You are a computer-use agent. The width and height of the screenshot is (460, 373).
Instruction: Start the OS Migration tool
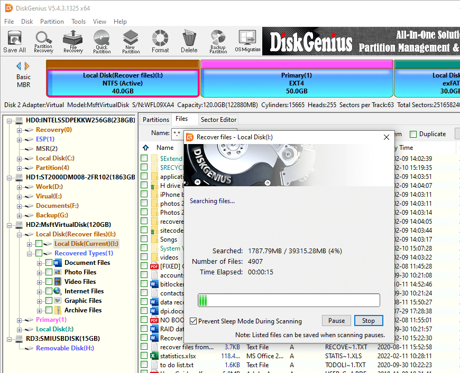pos(247,41)
